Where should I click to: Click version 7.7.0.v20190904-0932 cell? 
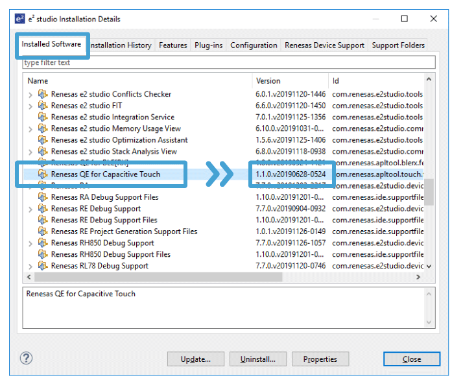point(291,209)
